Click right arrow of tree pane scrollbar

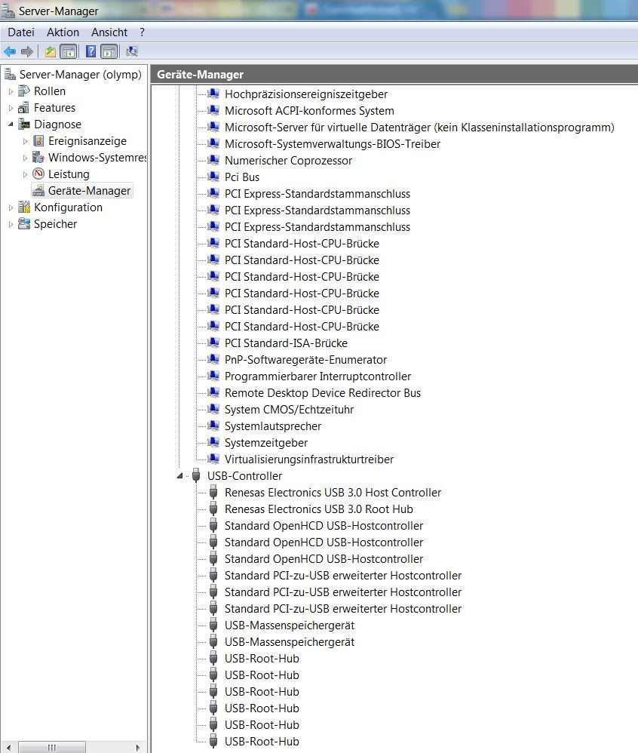(x=138, y=747)
